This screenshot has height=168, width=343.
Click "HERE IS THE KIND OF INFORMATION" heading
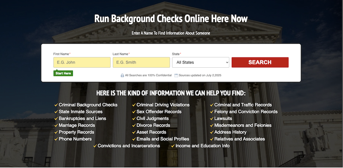click(171, 93)
